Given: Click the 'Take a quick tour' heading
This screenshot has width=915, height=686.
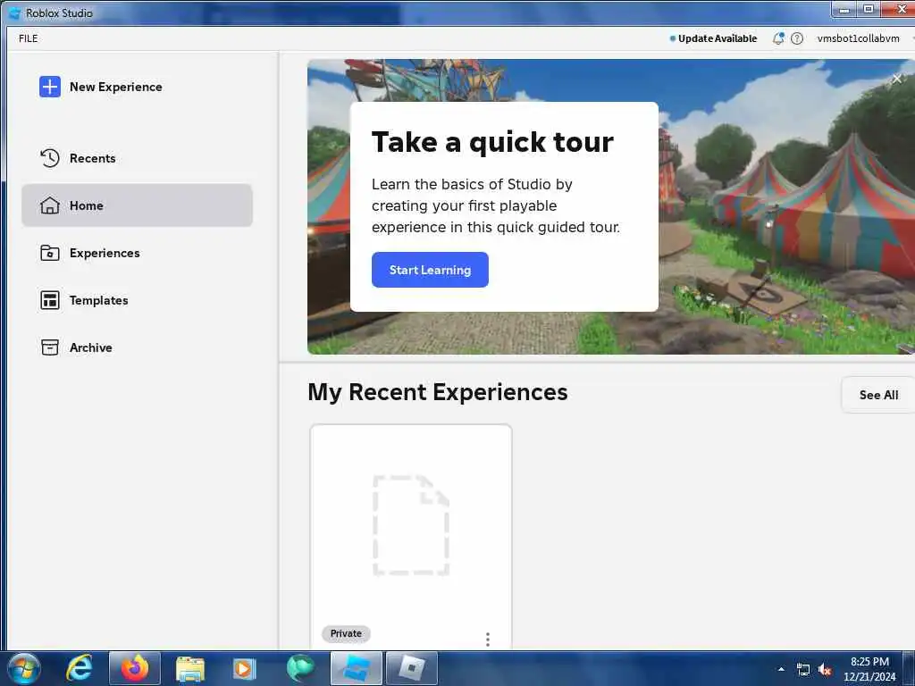Looking at the screenshot, I should [x=492, y=142].
